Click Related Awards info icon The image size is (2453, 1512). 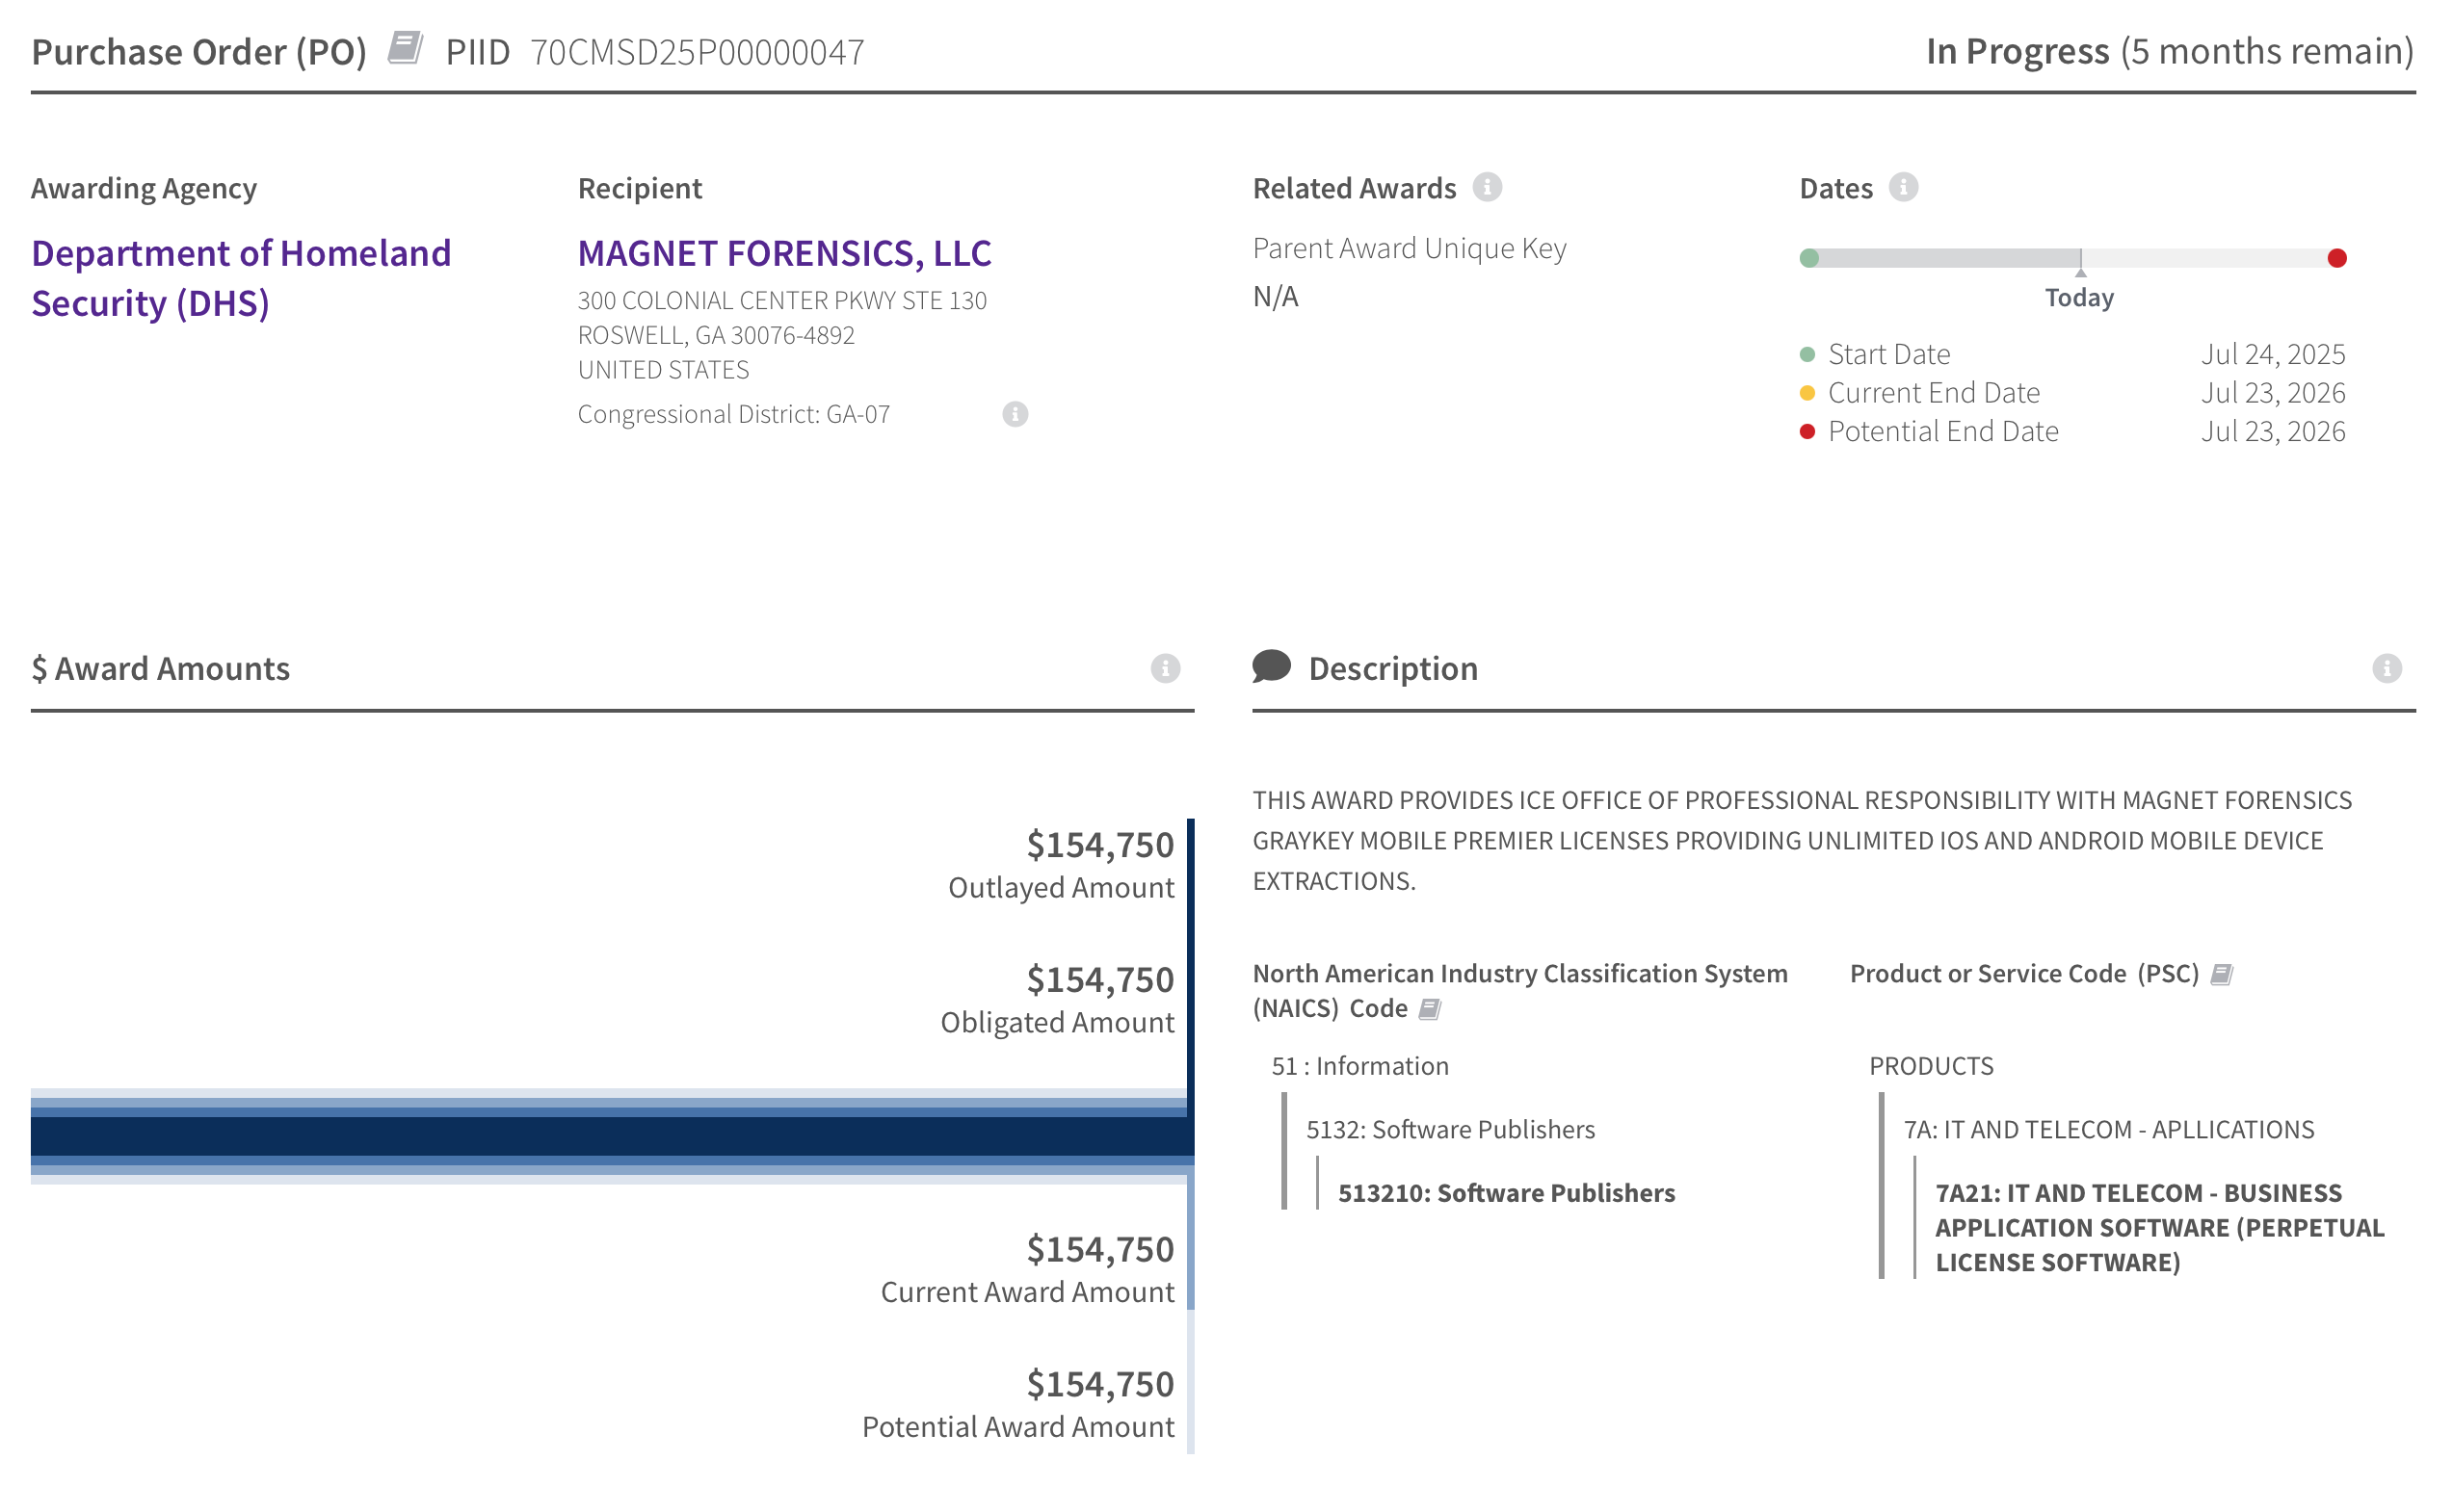pyautogui.click(x=1488, y=187)
